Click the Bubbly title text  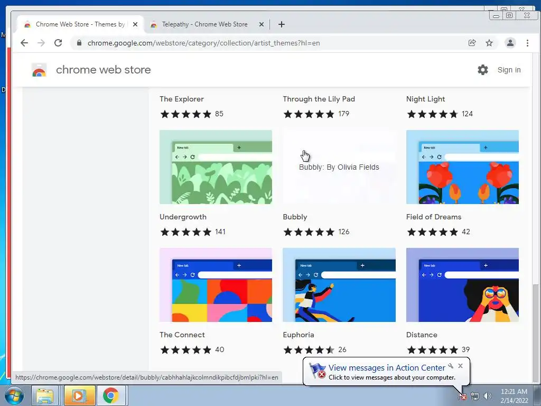[295, 217]
